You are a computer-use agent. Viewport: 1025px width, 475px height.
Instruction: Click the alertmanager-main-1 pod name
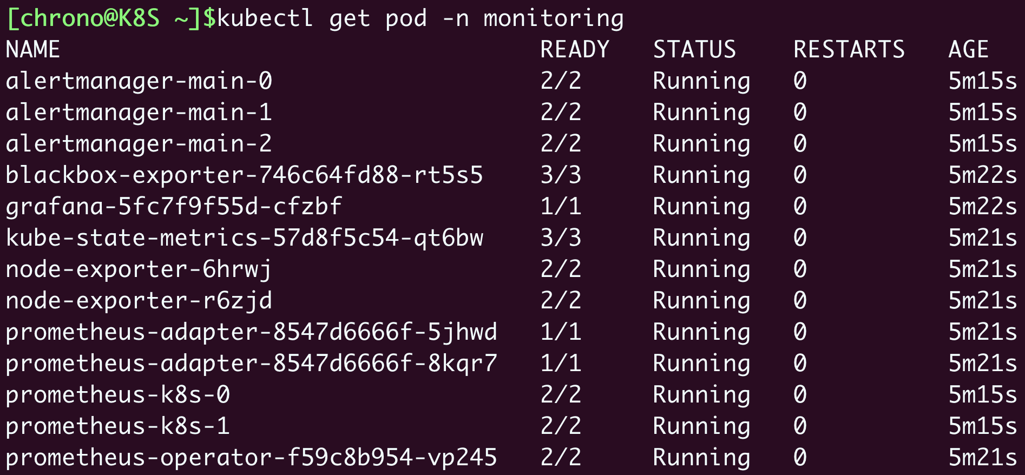tap(139, 113)
